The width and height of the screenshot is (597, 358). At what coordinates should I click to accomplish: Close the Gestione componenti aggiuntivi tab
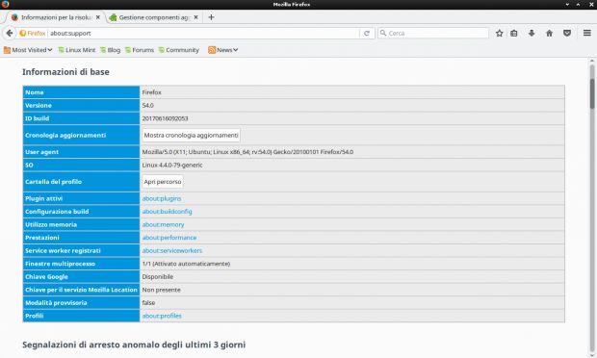point(195,17)
